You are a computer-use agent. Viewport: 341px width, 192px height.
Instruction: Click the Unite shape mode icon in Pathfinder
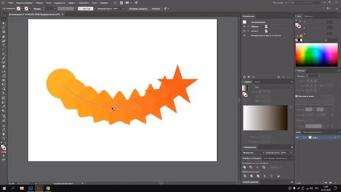[x=245, y=167]
